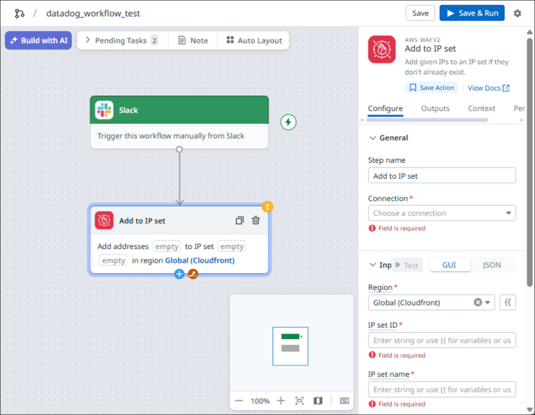
Task: Click the orange error-path handle
Action: (193, 274)
